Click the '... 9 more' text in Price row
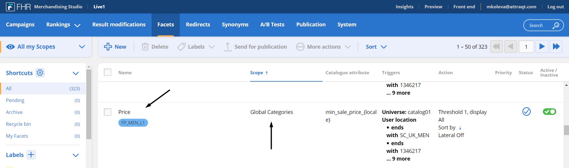This screenshot has width=569, height=168. click(398, 159)
